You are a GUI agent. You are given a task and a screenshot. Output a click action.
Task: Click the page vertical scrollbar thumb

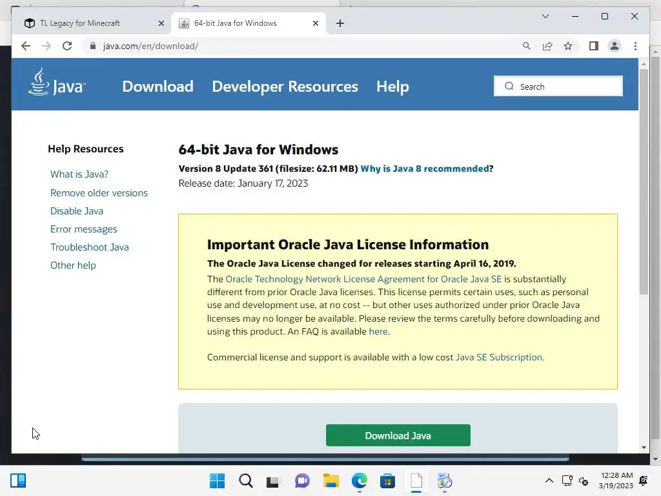644,181
